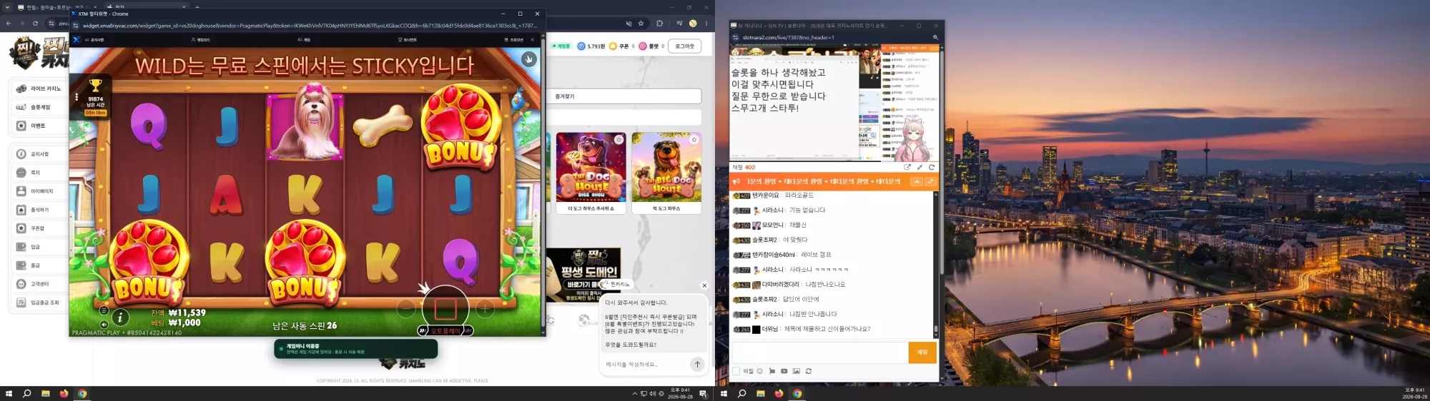Toggle the 비밀 secret checkbox

[x=736, y=371]
